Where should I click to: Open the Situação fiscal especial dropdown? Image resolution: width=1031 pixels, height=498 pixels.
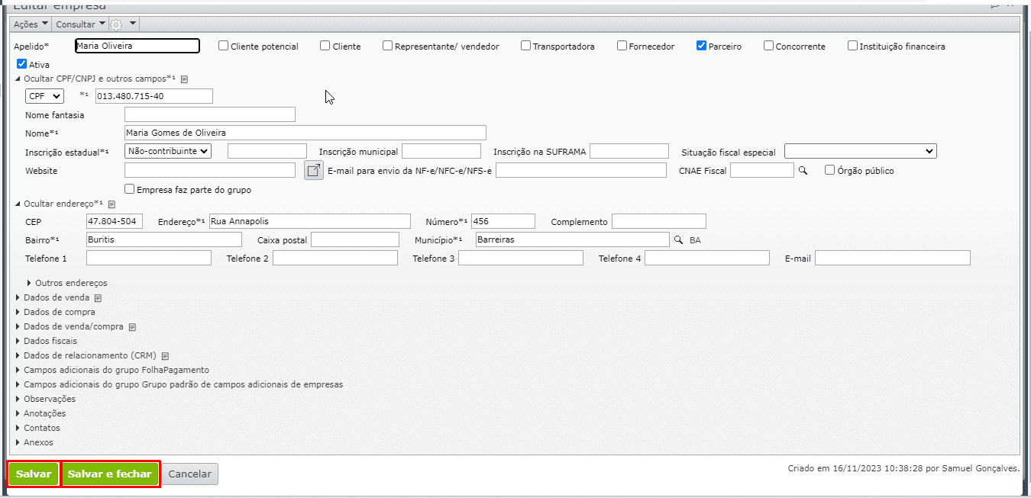tap(860, 151)
